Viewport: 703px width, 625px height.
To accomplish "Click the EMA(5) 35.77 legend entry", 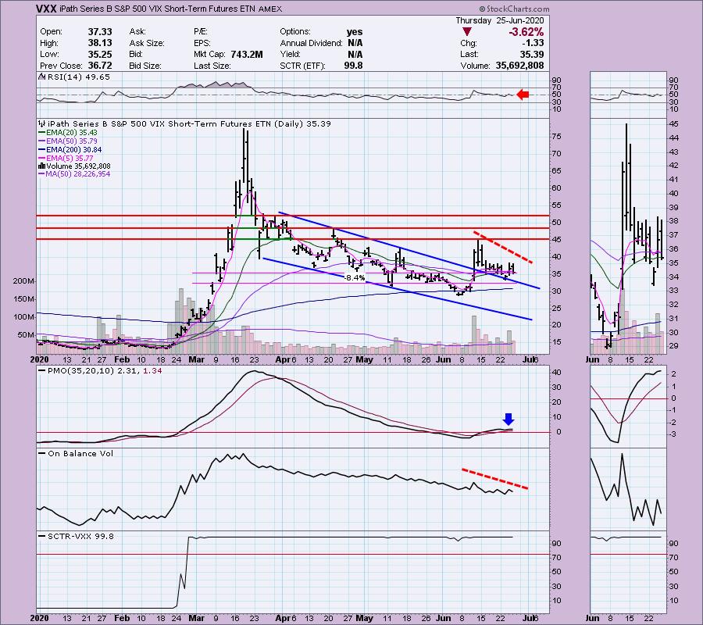I will coord(66,159).
